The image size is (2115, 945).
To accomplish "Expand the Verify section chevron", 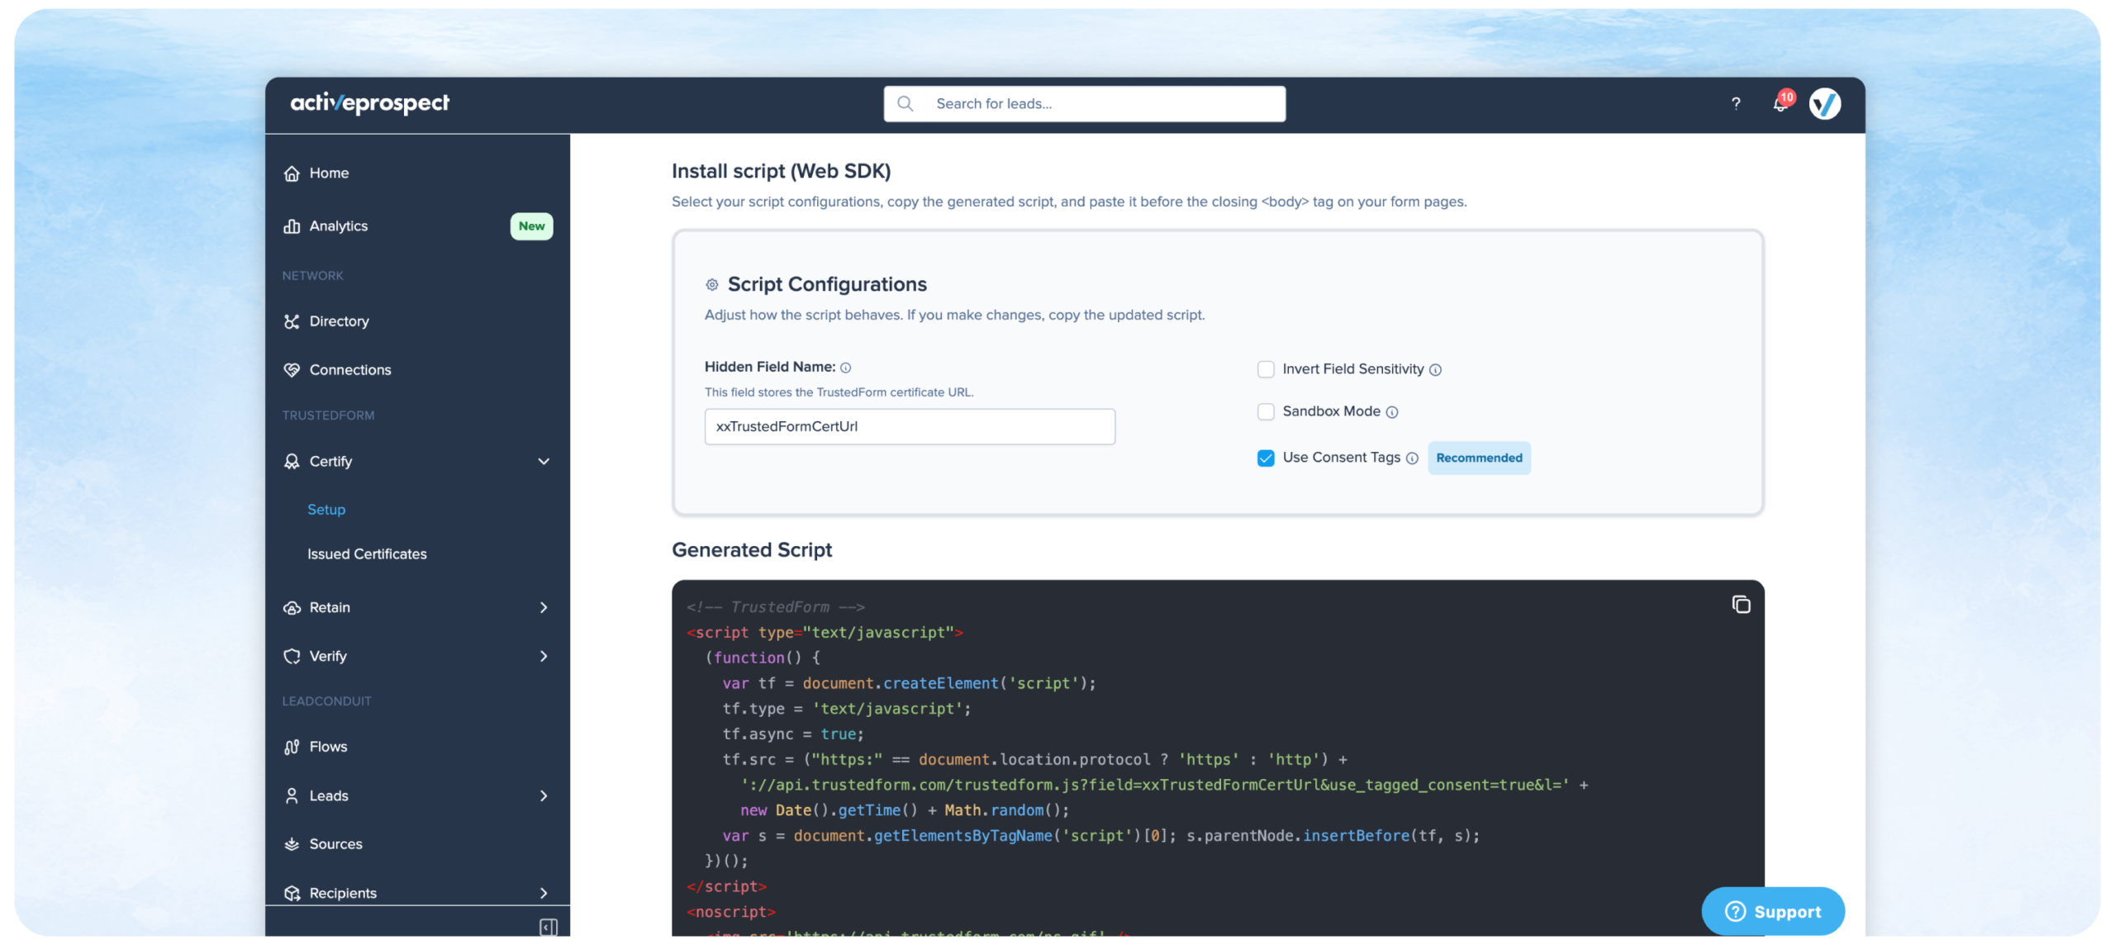I will click(x=544, y=657).
